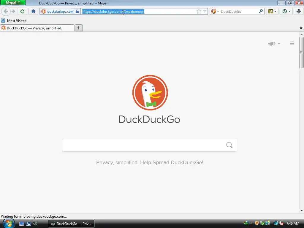Focus the main DuckDuckGo search field
Screen dimensions: 304x228
(150, 145)
